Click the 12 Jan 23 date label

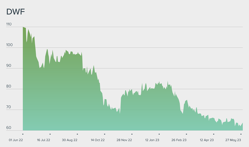tap(152, 140)
